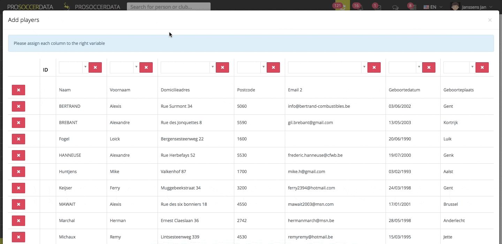Delete the Naam column

pyautogui.click(x=95, y=67)
